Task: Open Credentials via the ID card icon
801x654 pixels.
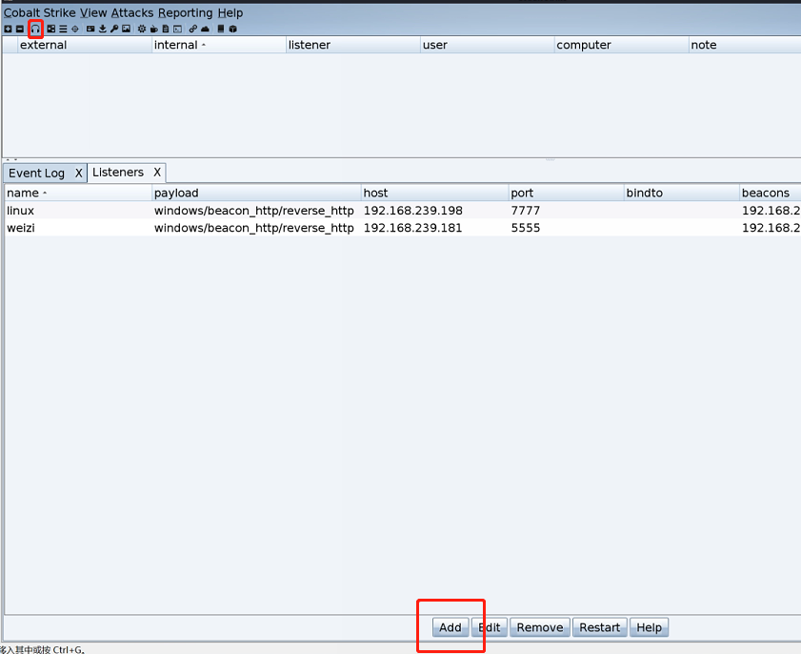Action: pos(90,29)
